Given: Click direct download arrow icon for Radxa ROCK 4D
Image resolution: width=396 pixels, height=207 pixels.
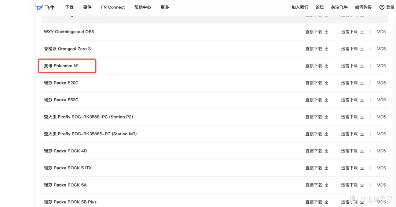Looking at the screenshot, I should point(327,151).
